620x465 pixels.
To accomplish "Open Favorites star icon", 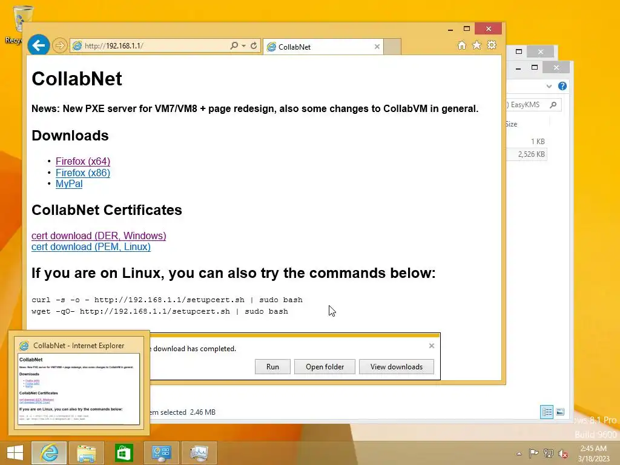I will (x=477, y=45).
